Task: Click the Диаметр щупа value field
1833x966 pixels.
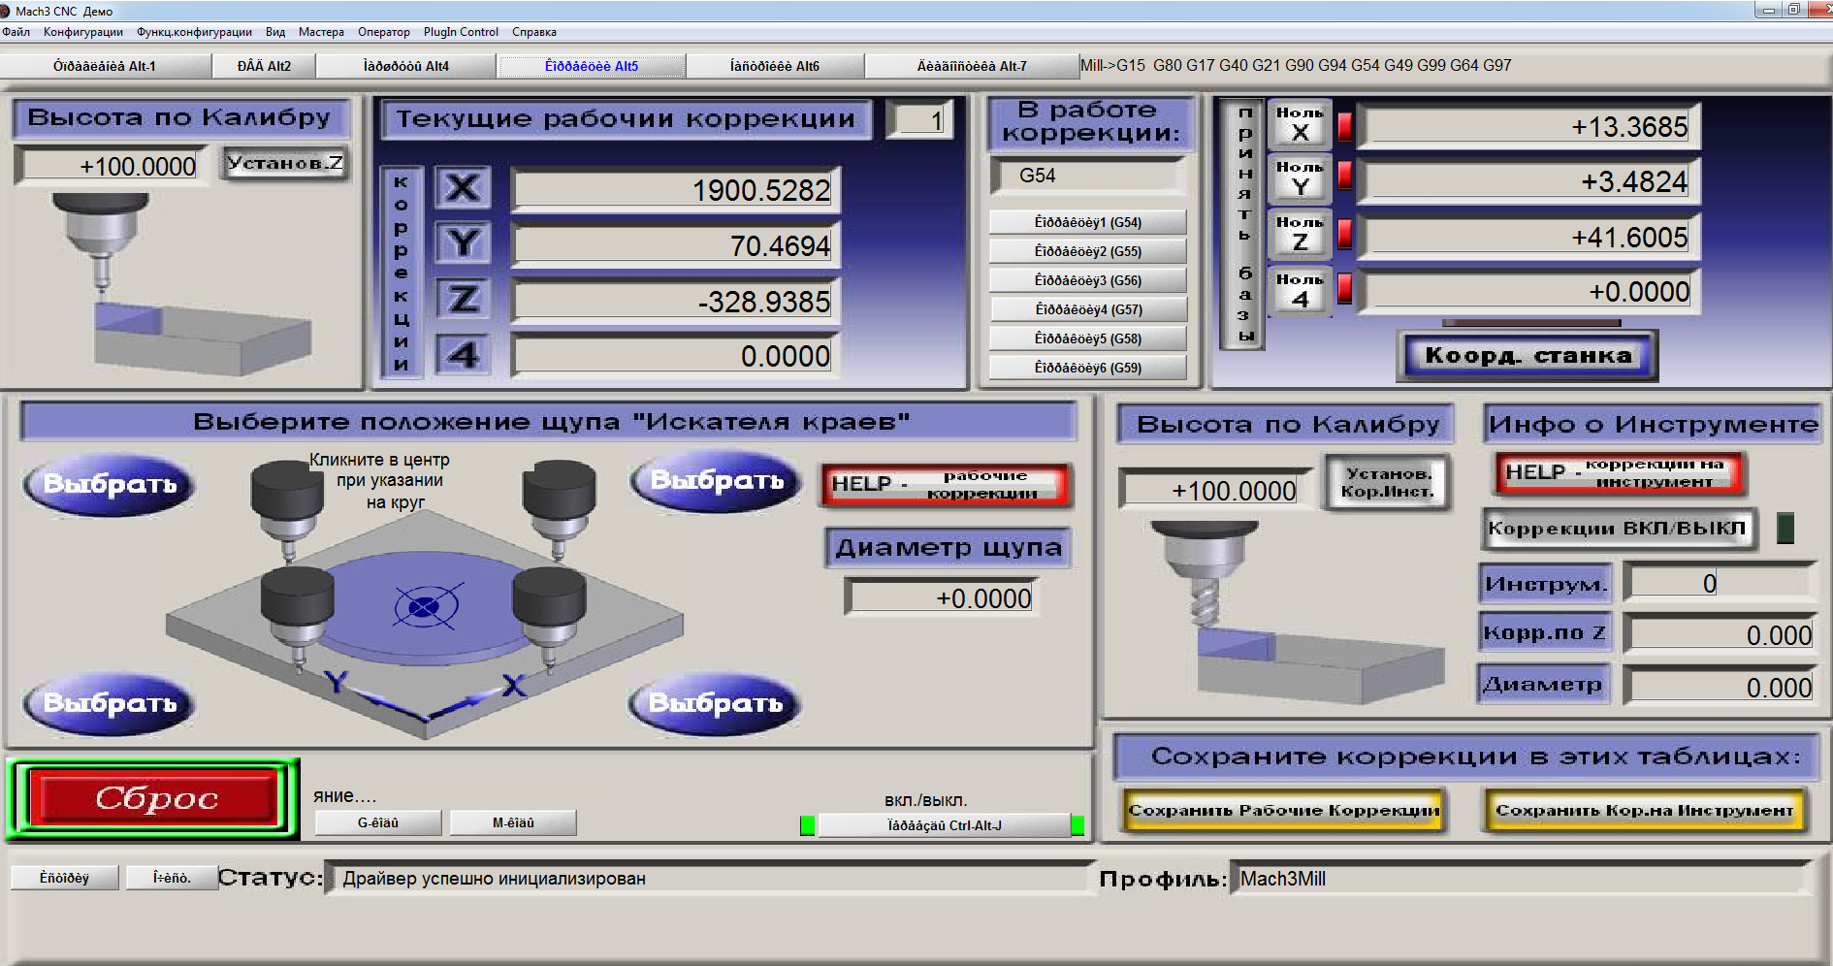Action: click(x=942, y=597)
